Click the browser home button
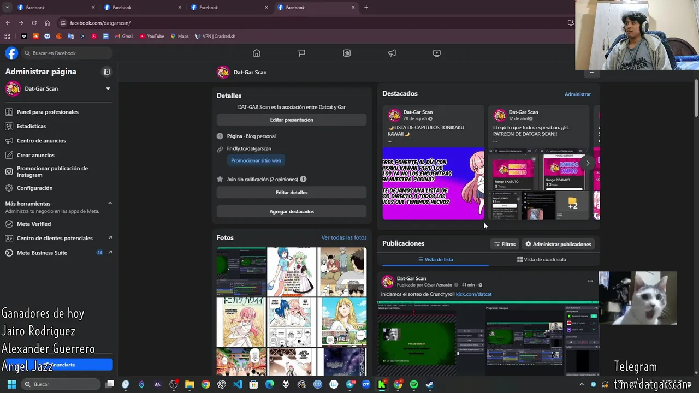The width and height of the screenshot is (699, 393). coord(48,23)
